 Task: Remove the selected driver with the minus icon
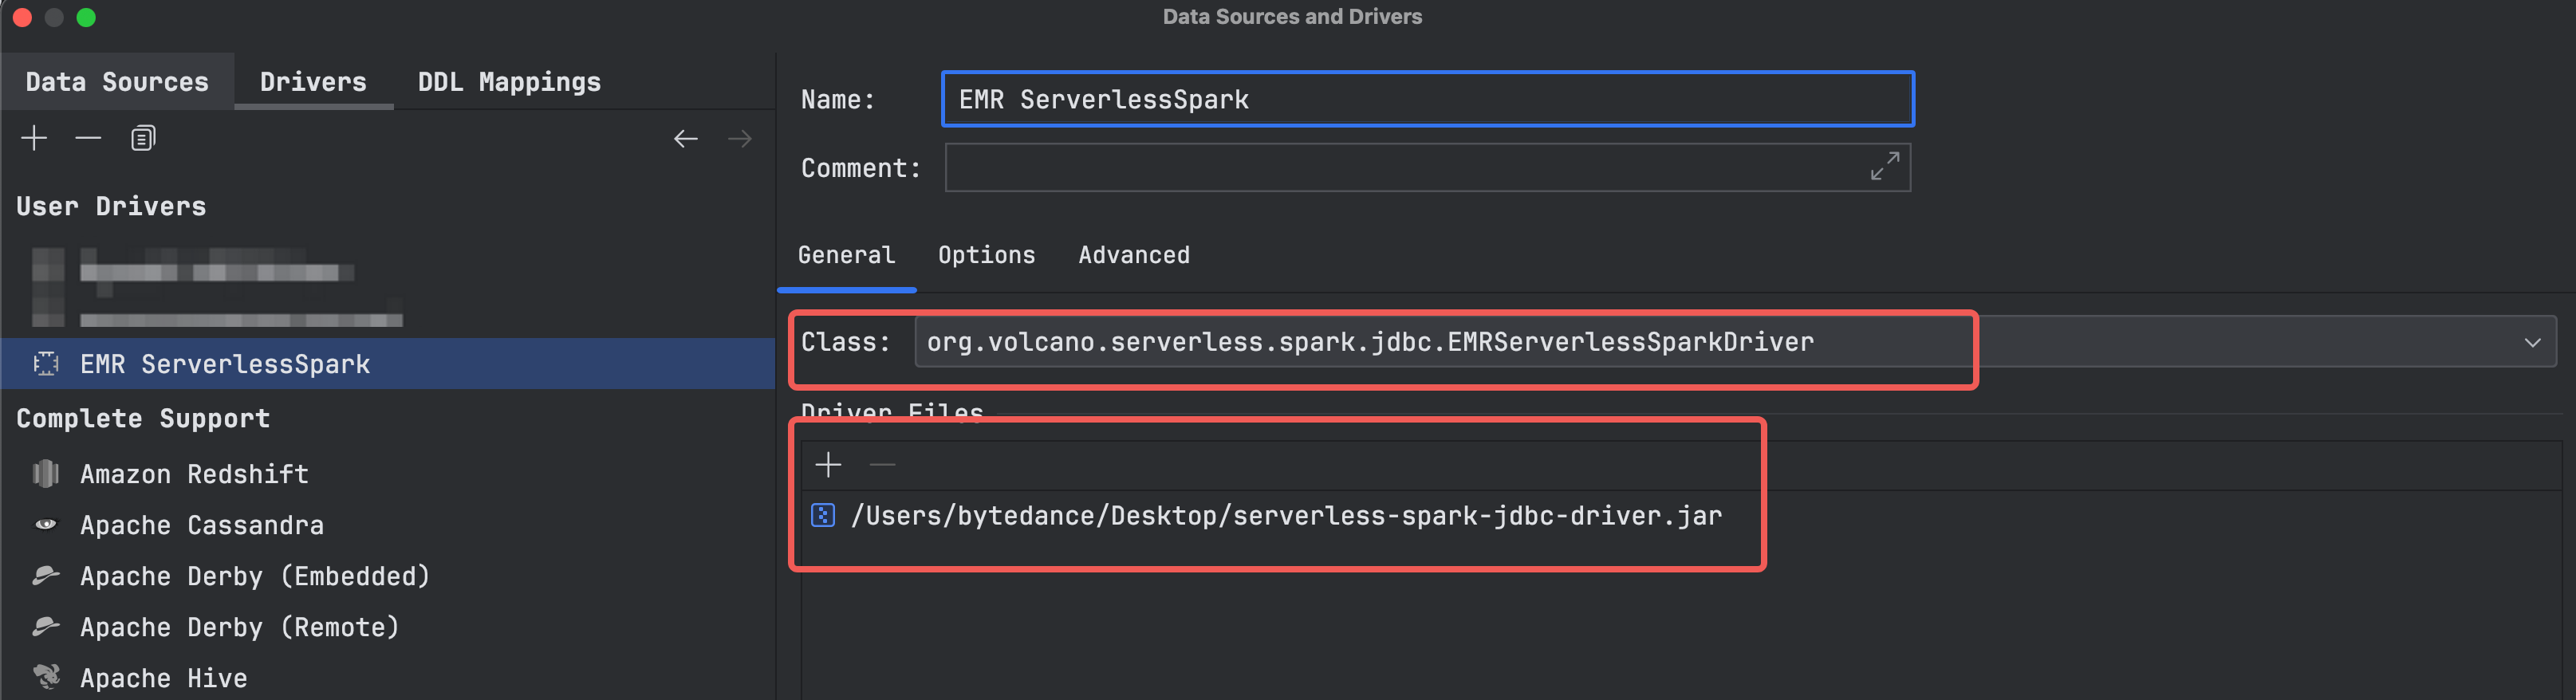(x=88, y=138)
